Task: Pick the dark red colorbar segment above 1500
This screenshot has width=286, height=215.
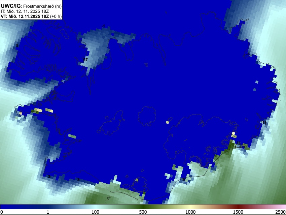Action: point(238,207)
